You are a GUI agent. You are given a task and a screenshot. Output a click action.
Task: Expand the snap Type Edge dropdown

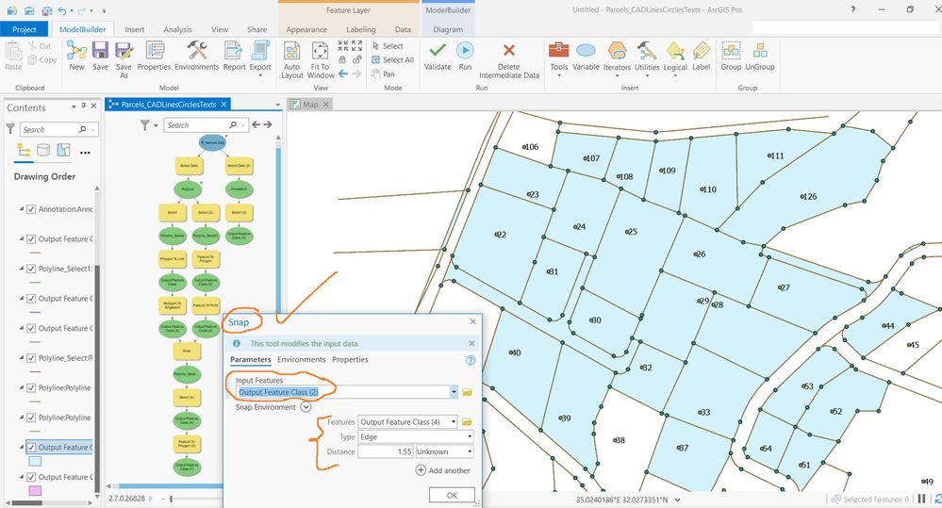(470, 436)
